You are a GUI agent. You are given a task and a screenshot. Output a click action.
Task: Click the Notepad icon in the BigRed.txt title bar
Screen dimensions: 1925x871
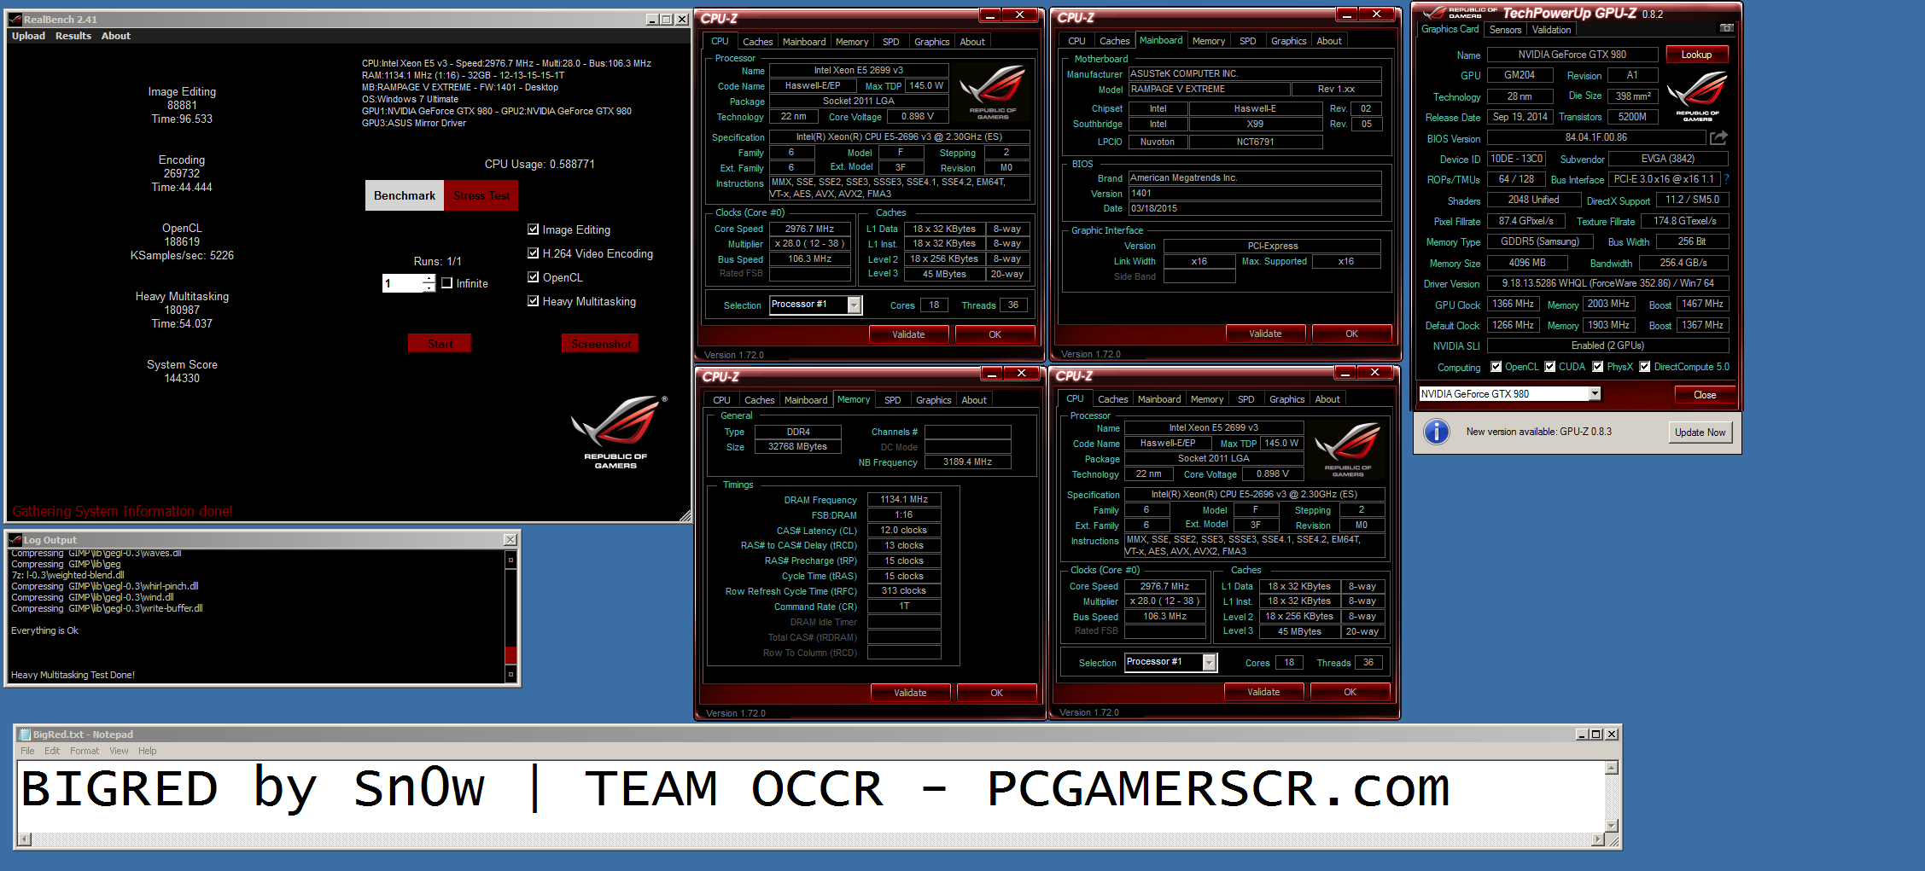(x=25, y=735)
